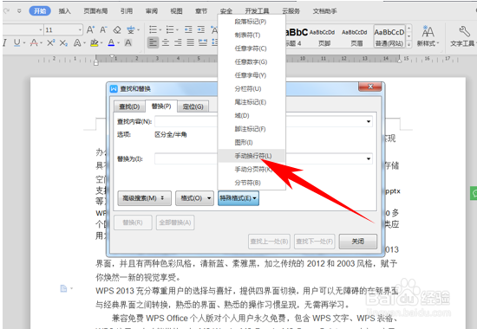
Task: Justify the text
Action: pos(191,42)
